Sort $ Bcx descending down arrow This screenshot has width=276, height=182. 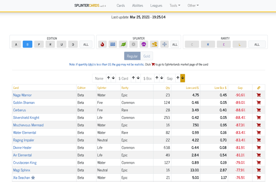tap(162, 78)
